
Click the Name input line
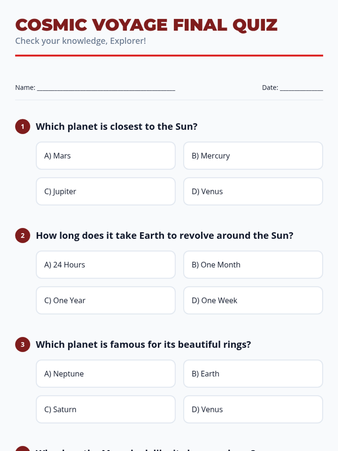coord(106,88)
